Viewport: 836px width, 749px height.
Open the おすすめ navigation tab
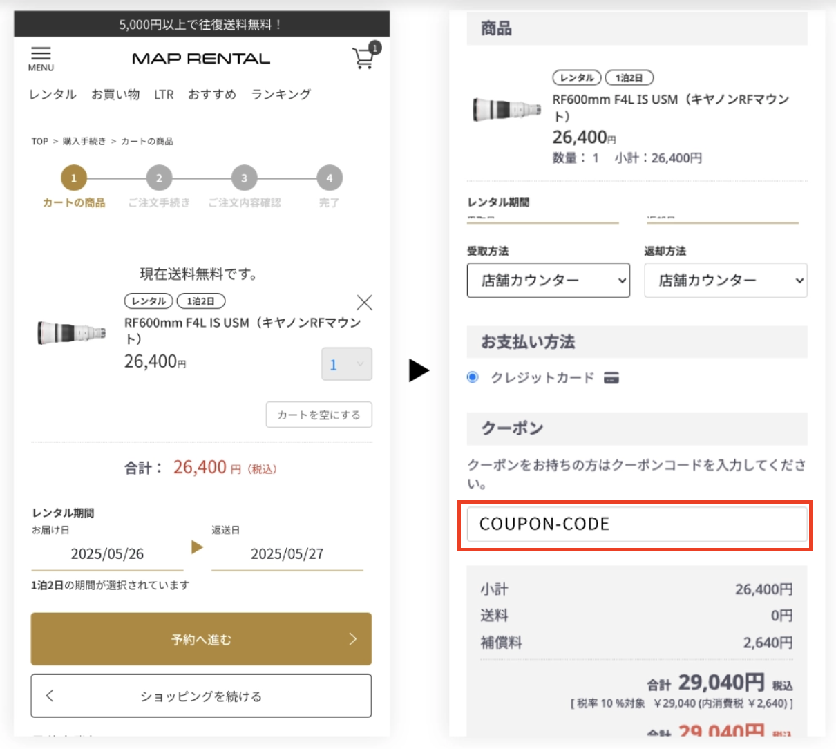tap(212, 95)
